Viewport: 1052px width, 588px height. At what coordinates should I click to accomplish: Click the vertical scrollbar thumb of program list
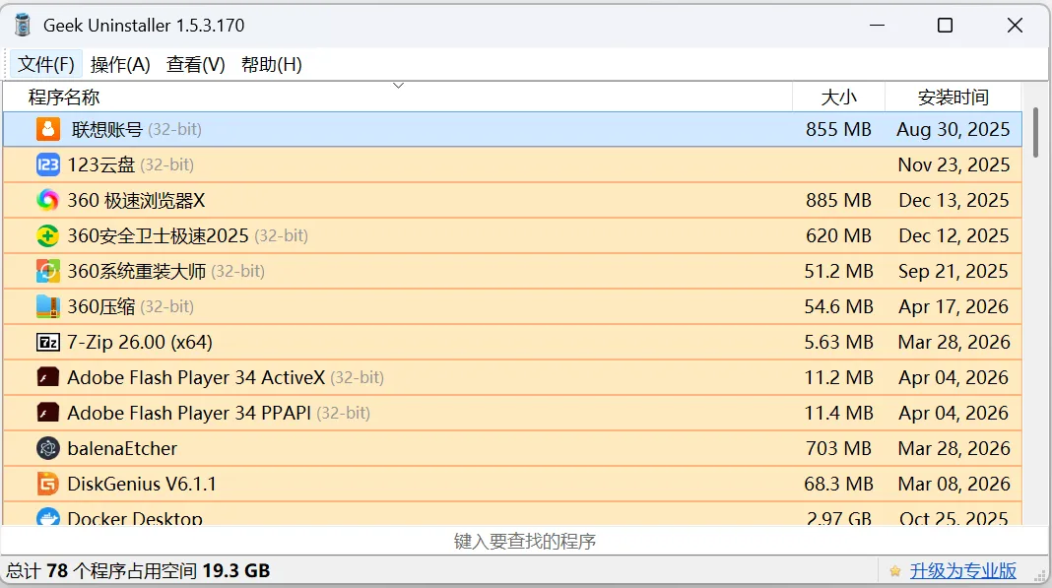pyautogui.click(x=1036, y=132)
